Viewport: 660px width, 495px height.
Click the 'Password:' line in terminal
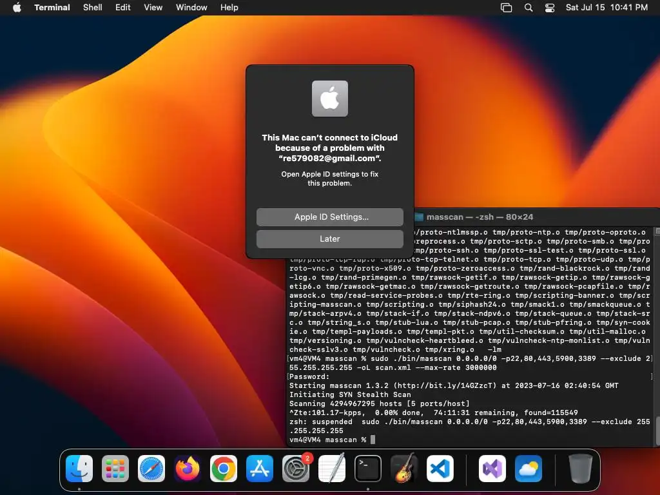[x=309, y=376]
